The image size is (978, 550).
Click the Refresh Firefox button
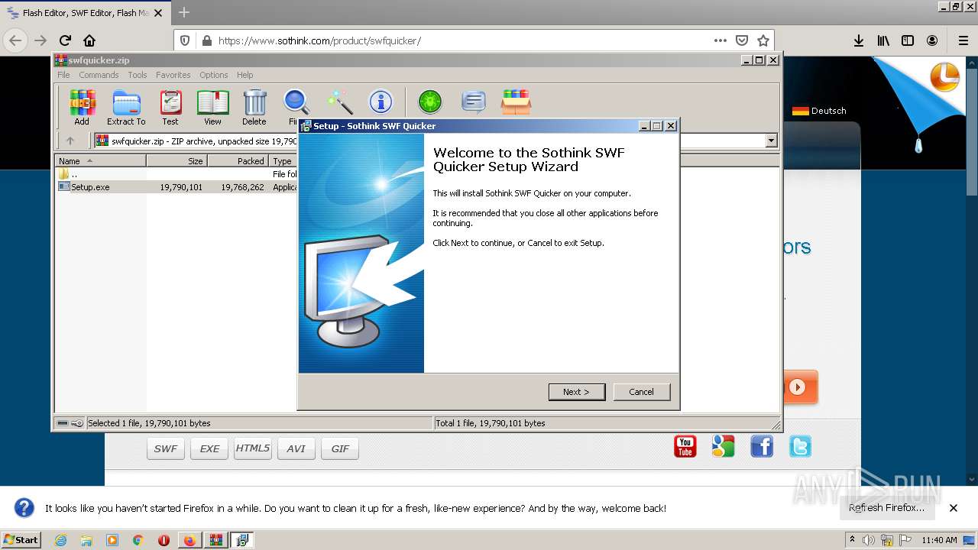[x=886, y=508]
